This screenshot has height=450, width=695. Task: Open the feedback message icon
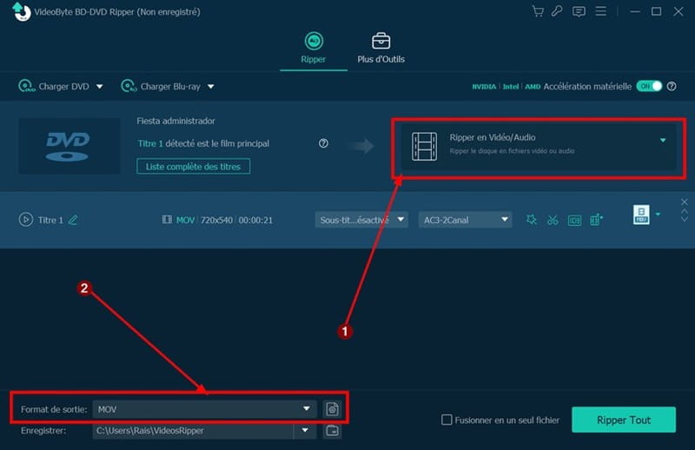tap(579, 11)
